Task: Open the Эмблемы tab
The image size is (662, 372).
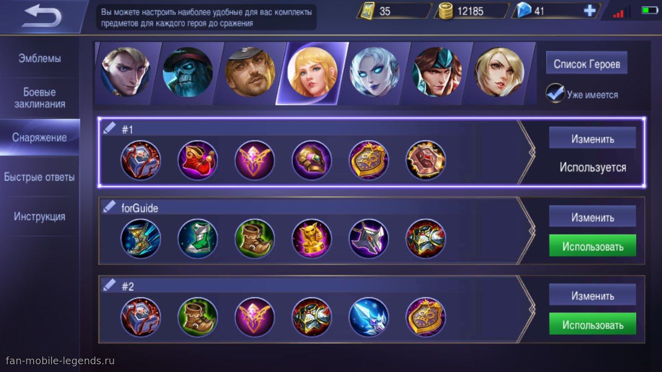Action: point(40,58)
